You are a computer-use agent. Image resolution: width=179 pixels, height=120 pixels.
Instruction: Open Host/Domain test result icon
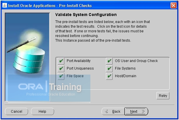pyautogui.click(x=109, y=76)
